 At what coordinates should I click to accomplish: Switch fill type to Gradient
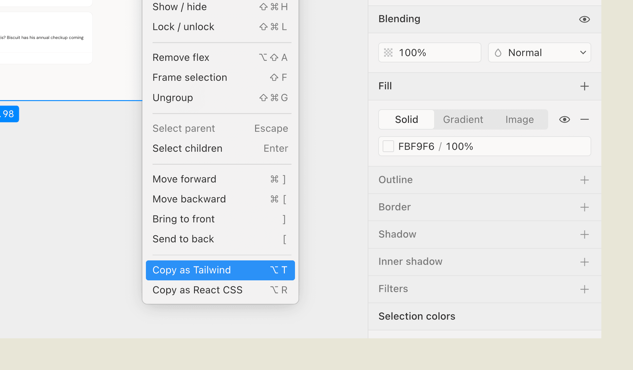(463, 119)
